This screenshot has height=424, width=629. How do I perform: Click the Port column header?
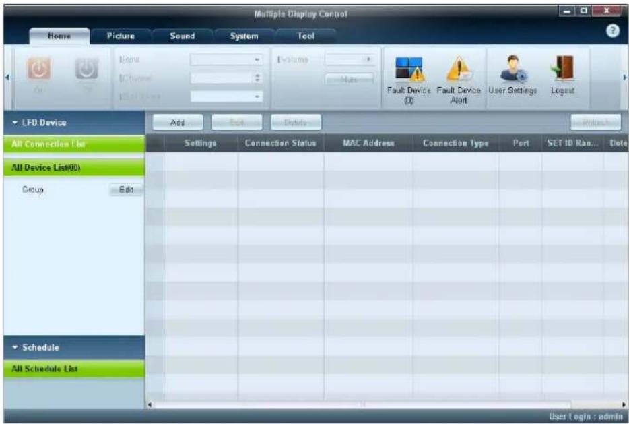(521, 144)
